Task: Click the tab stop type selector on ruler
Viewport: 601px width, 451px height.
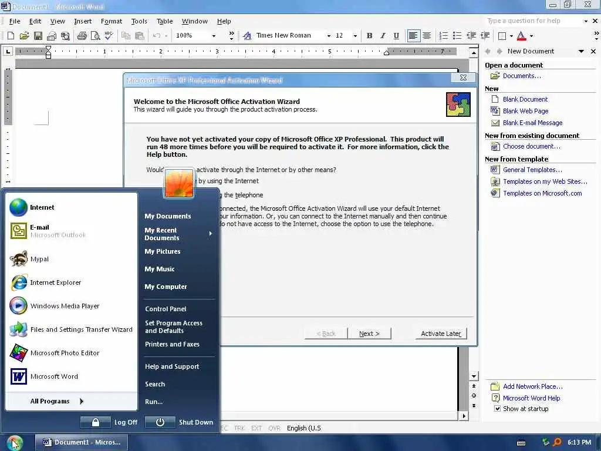Action: pos(8,51)
